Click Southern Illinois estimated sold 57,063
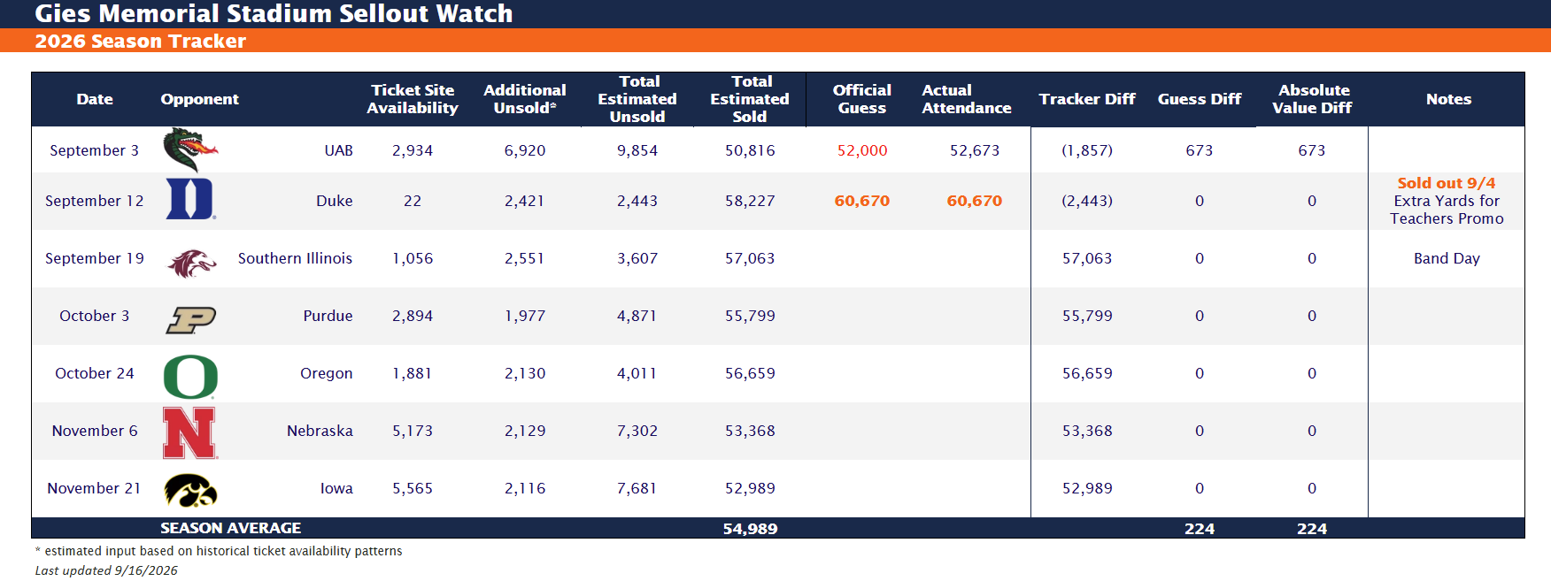 pos(750,258)
